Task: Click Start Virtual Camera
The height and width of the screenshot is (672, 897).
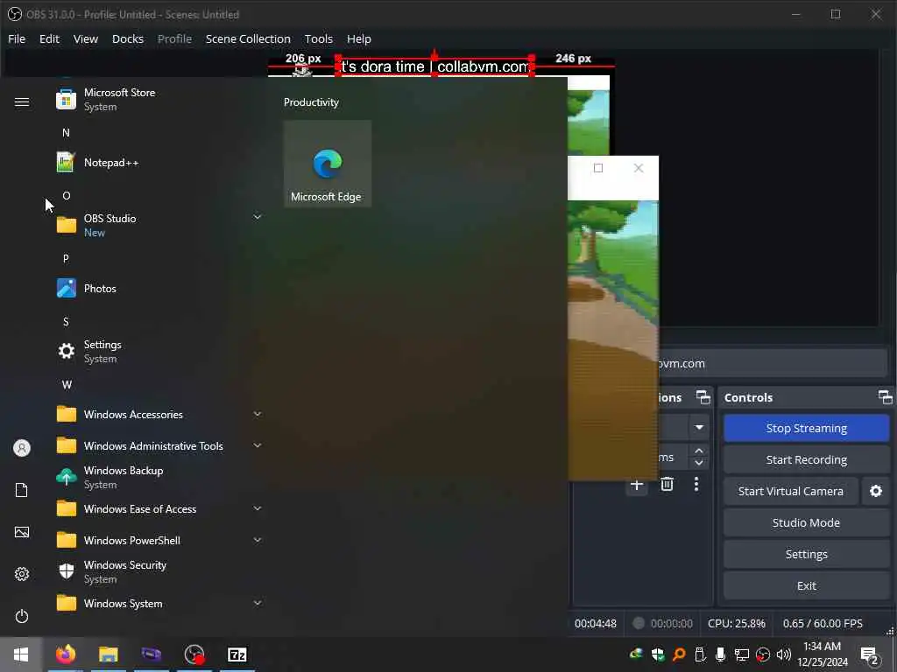Action: click(791, 491)
